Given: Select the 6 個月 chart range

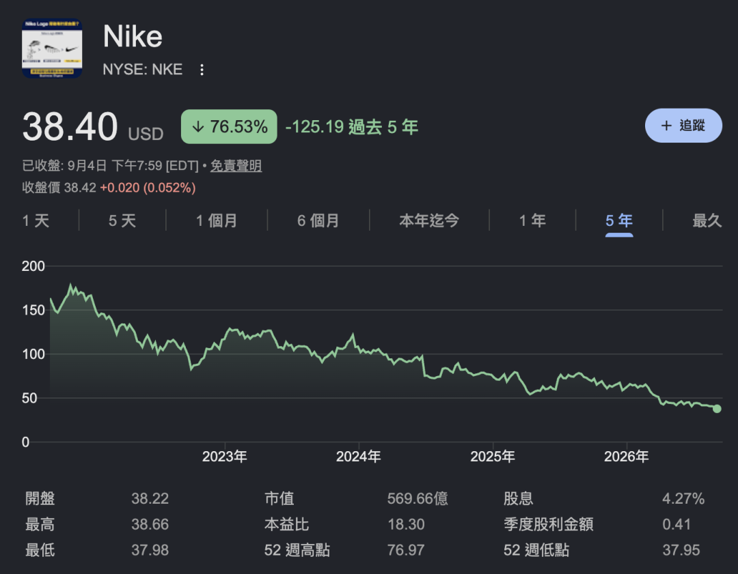Looking at the screenshot, I should pos(318,220).
